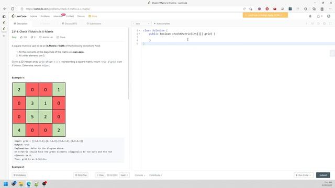This screenshot has height=188, width=335.
Task: Open the Problems menu item
Action: coord(45,16)
